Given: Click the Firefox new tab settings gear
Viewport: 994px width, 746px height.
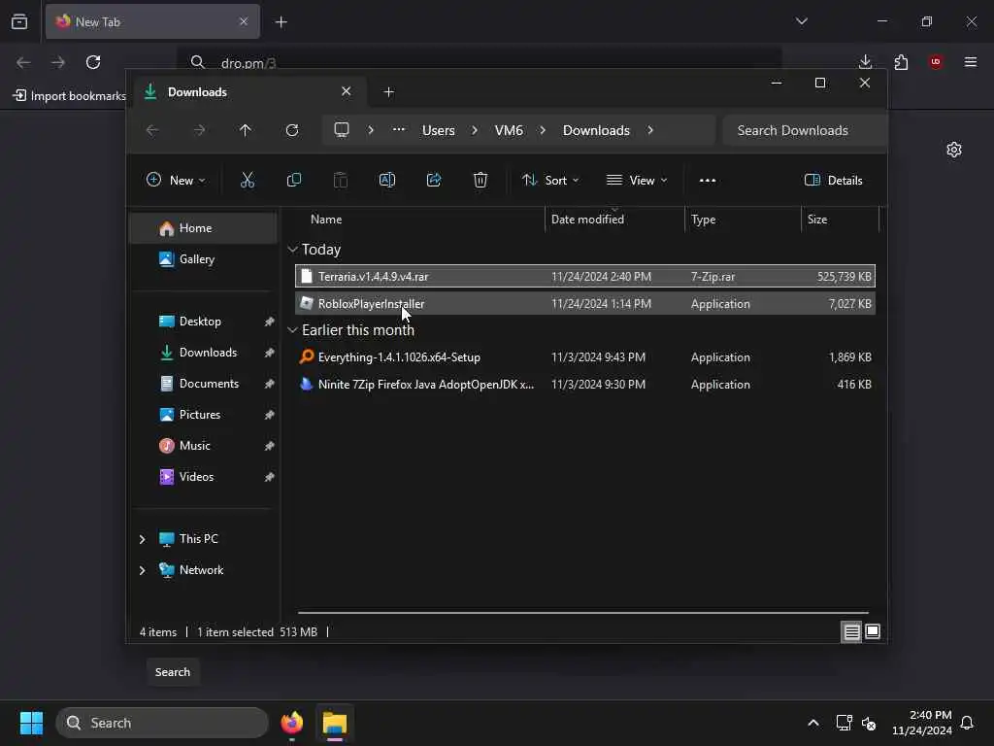Looking at the screenshot, I should 954,150.
